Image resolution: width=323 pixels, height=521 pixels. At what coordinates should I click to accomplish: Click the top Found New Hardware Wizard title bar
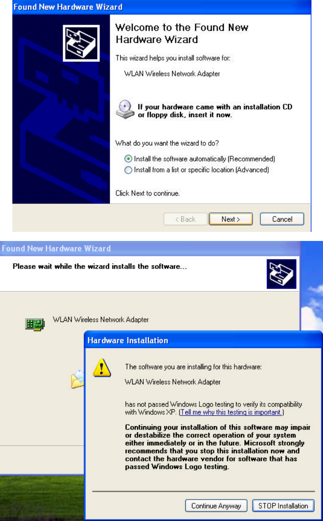(161, 7)
